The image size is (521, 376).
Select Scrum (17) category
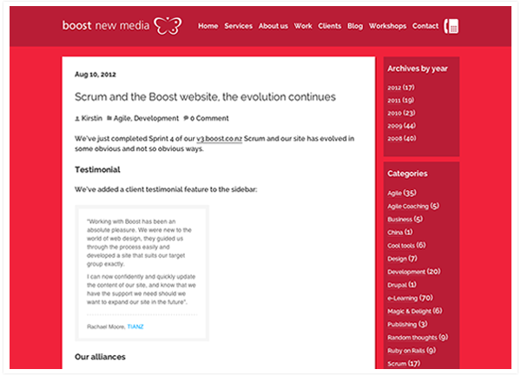coord(404,363)
